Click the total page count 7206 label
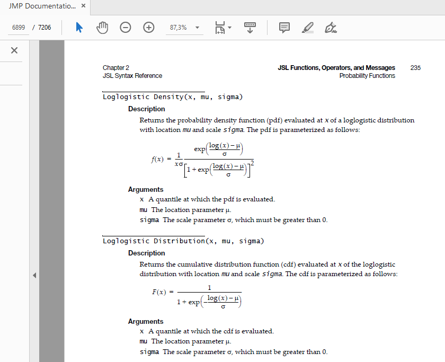This screenshot has width=445, height=362. tap(44, 27)
